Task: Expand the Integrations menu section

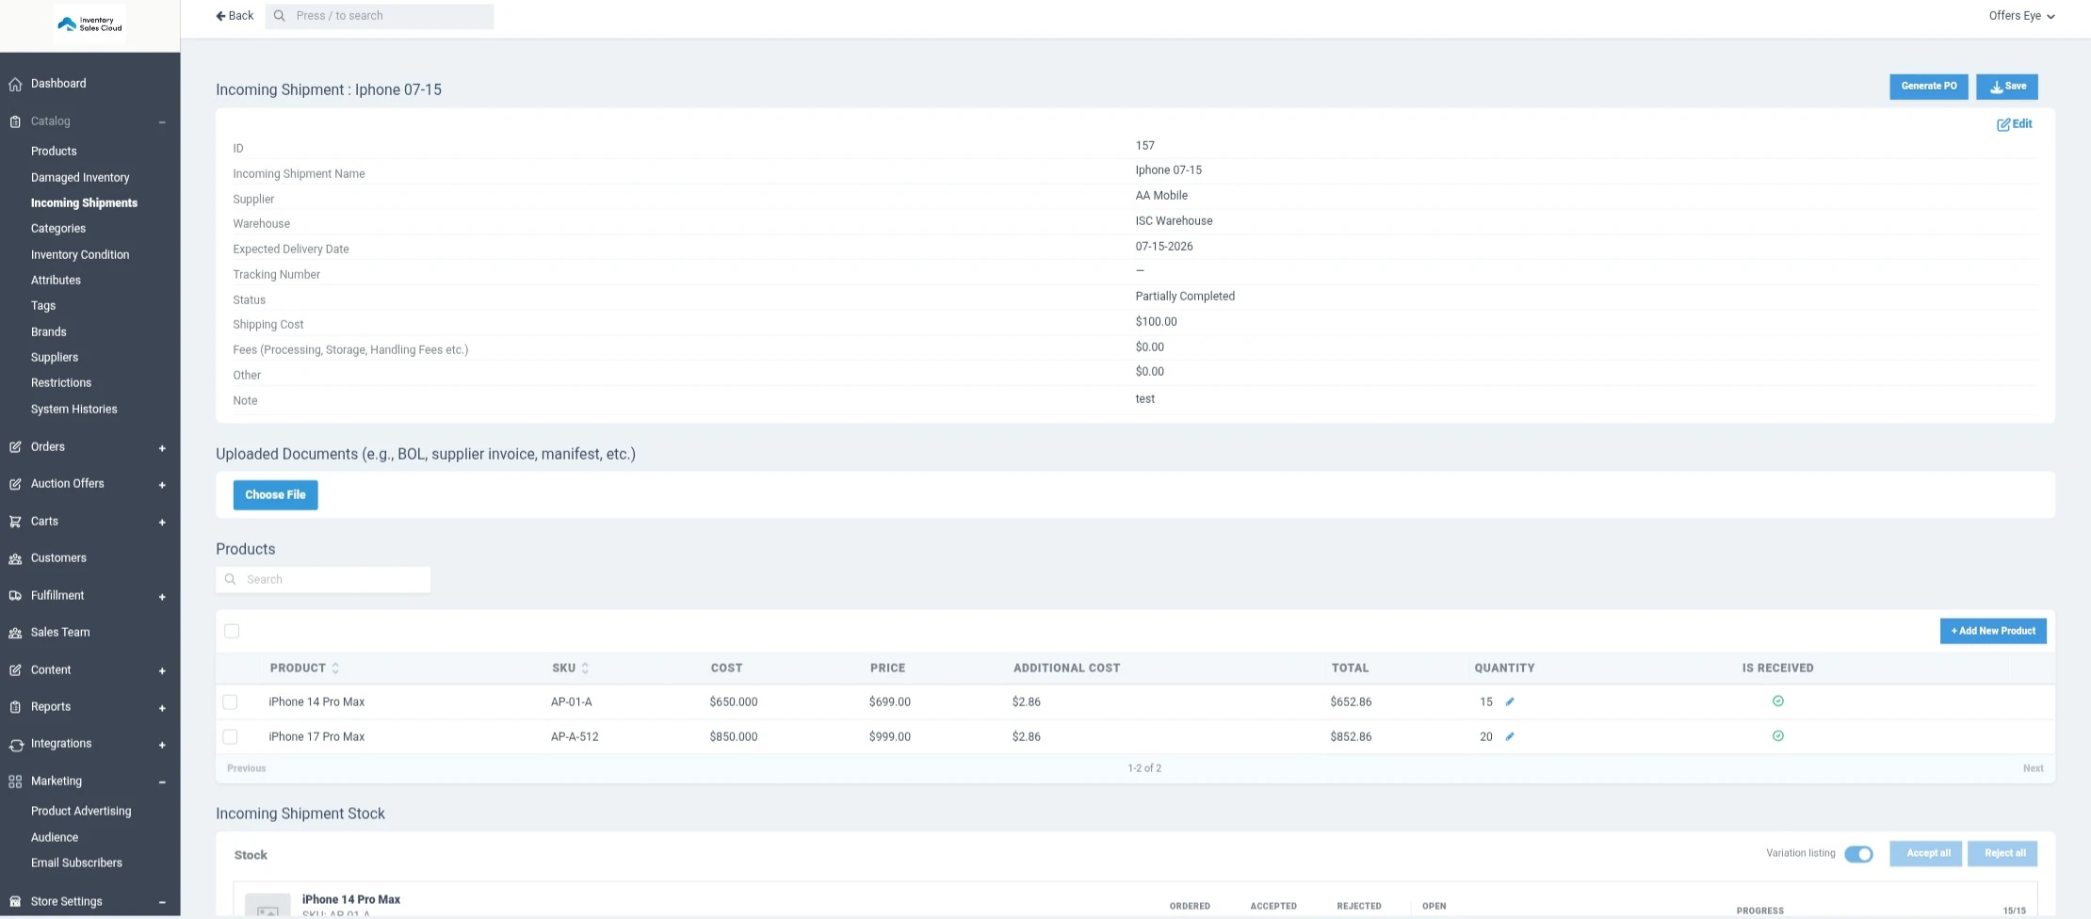Action: 162,745
